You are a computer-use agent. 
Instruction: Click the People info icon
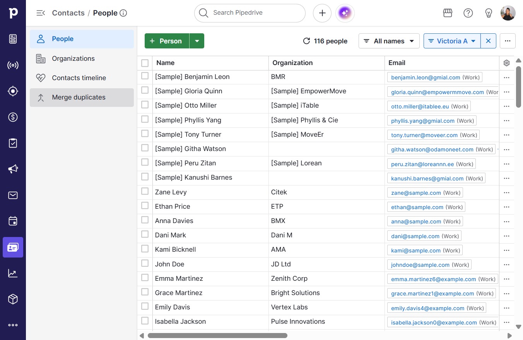(123, 13)
